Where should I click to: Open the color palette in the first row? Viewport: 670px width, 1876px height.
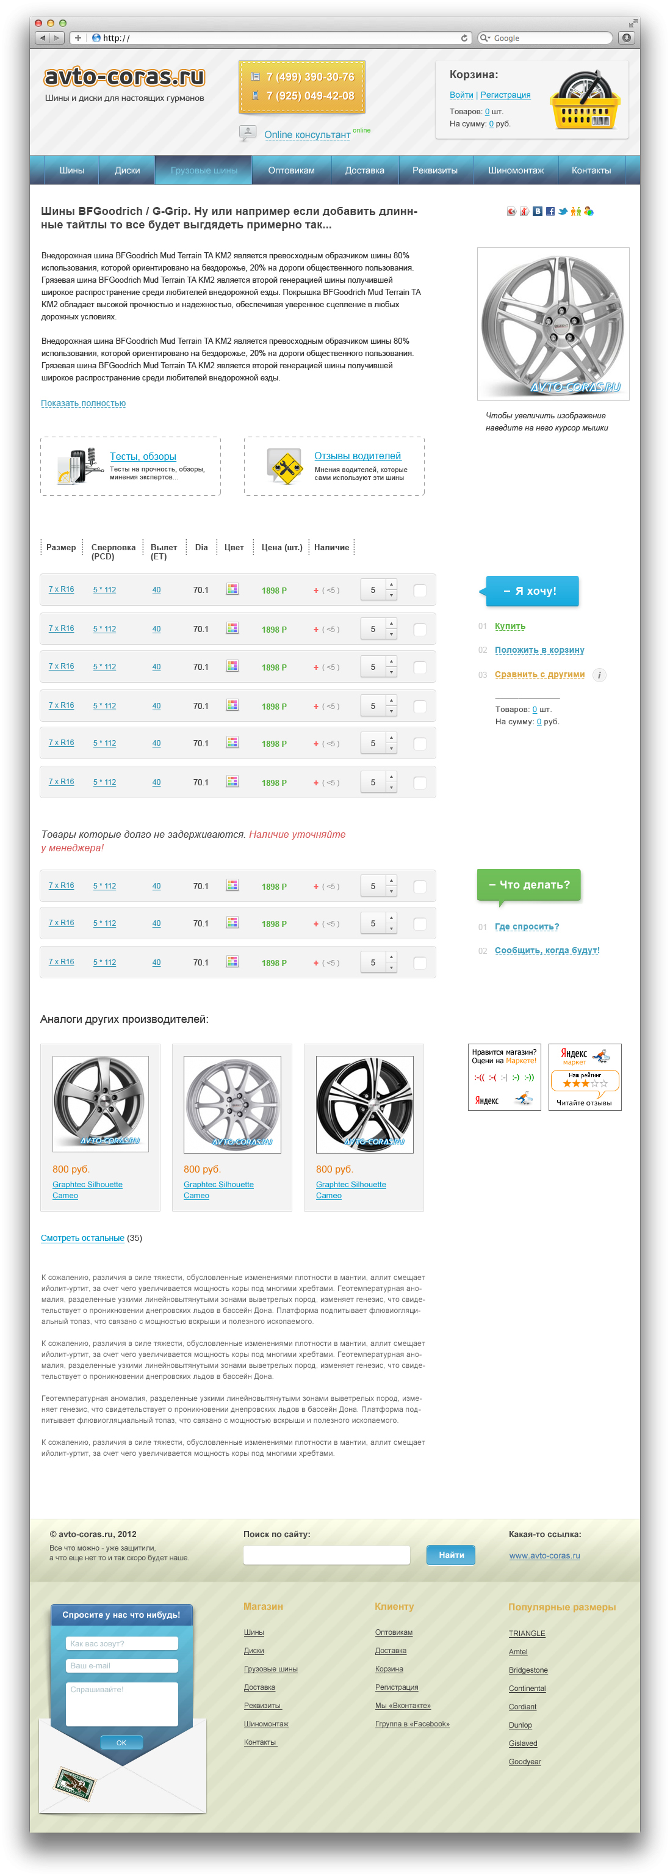point(232,590)
